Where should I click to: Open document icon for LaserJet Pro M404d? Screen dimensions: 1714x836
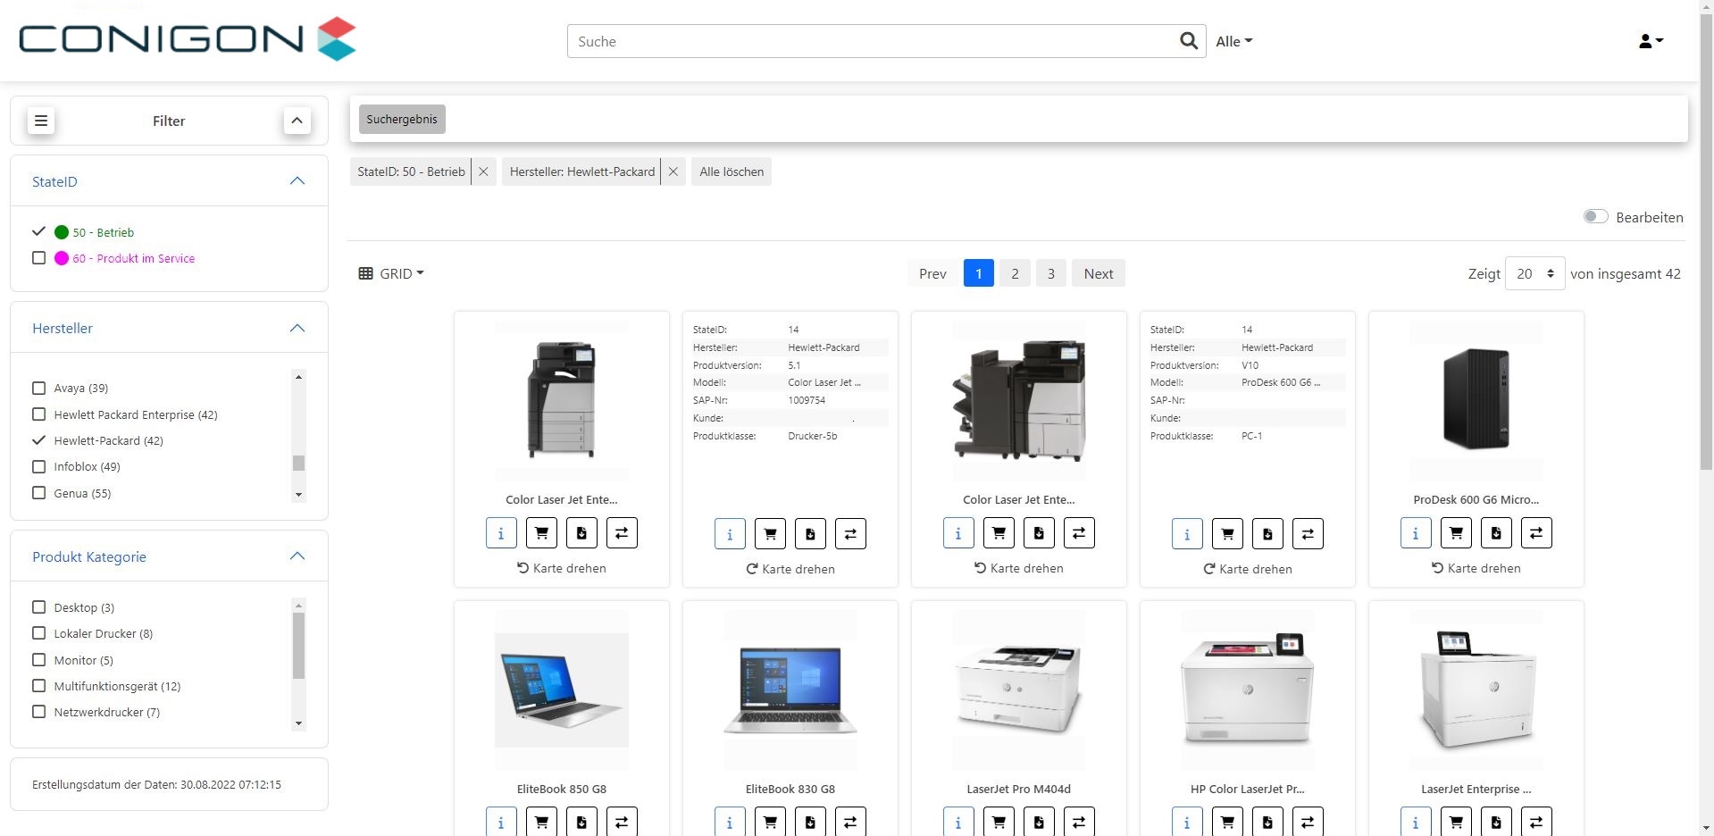[x=1039, y=822]
